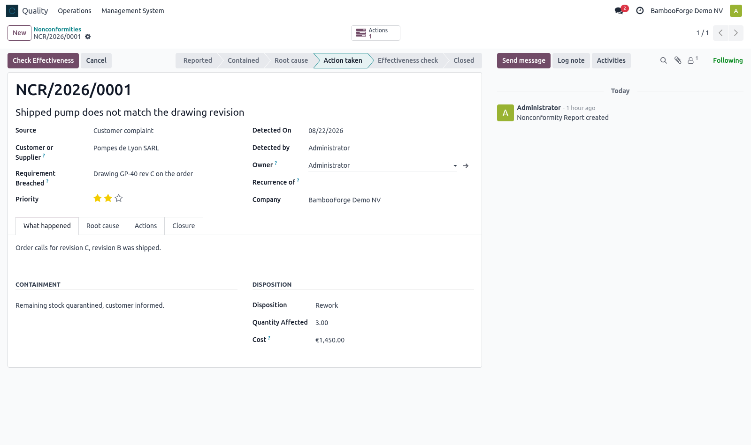Edit the Quantity Affected field 3.00
751x445 pixels.
pos(322,323)
